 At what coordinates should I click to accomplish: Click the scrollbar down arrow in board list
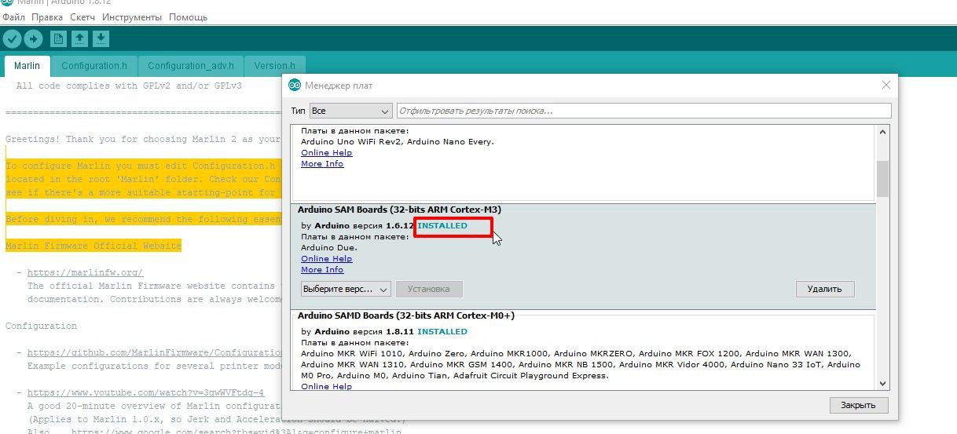[x=882, y=383]
